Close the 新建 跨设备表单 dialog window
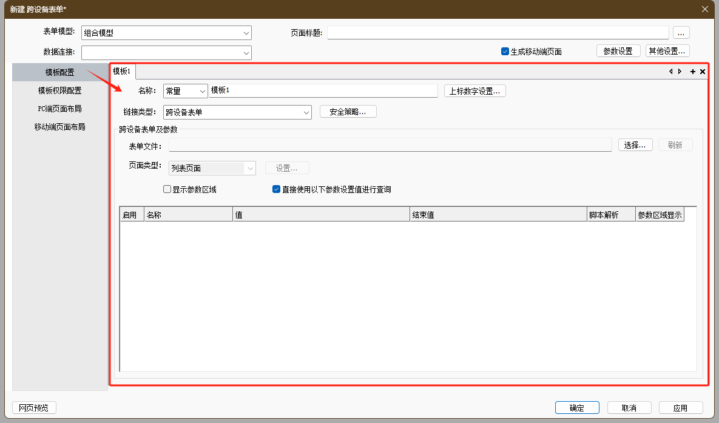This screenshot has width=719, height=423. (x=704, y=9)
